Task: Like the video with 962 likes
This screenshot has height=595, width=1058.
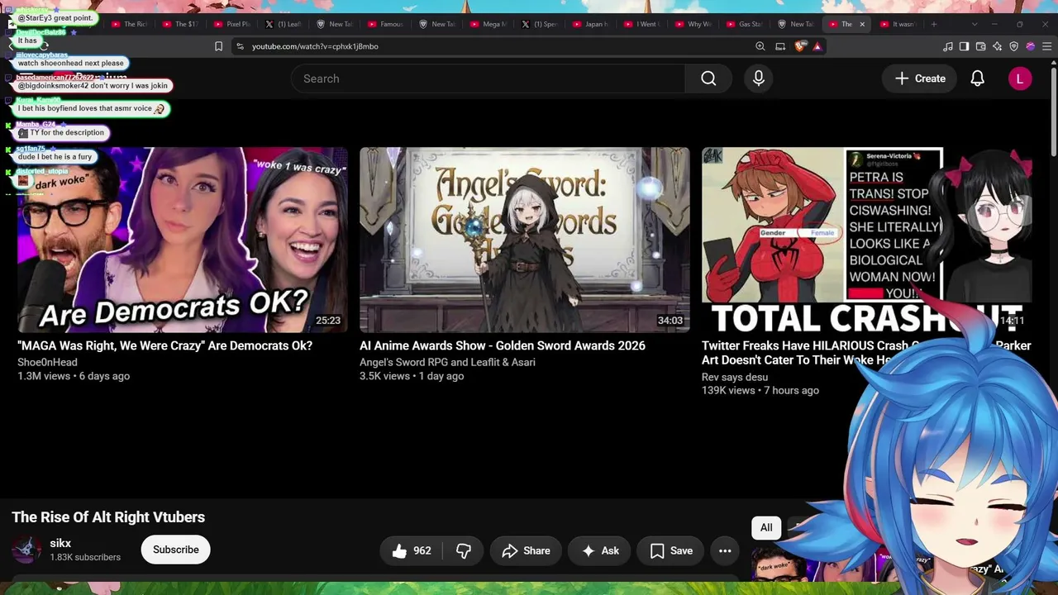Action: (412, 550)
